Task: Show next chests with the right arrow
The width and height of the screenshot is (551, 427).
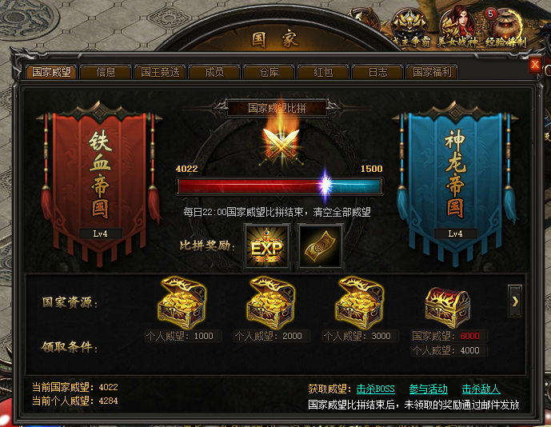Action: (515, 301)
